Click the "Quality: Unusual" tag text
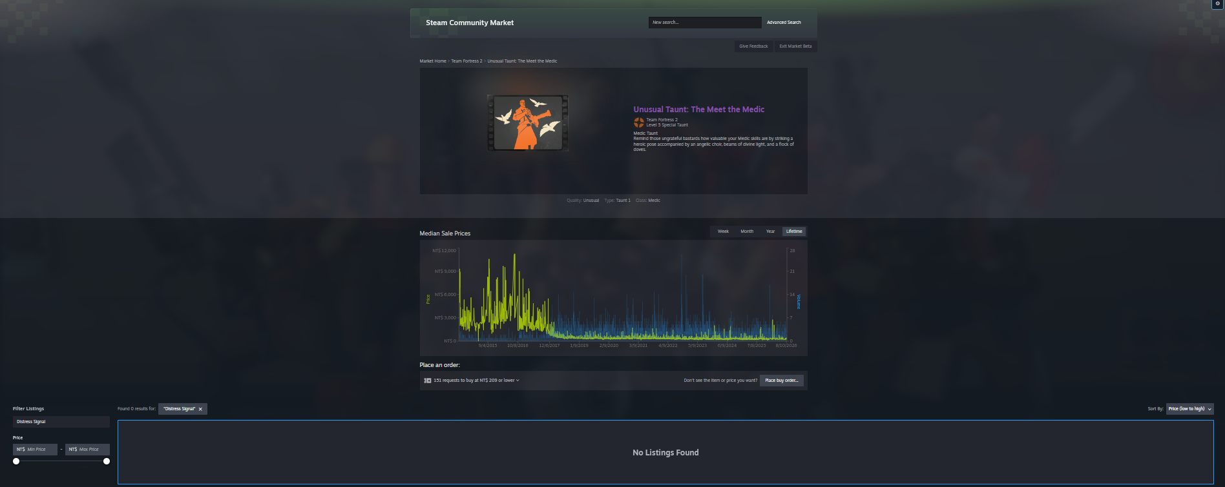Viewport: 1225px width, 487px height. 583,201
